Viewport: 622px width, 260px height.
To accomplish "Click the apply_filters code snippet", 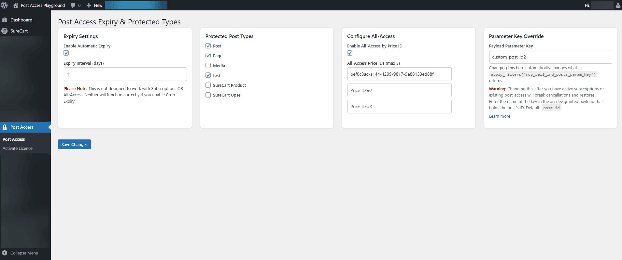I will tap(543, 74).
